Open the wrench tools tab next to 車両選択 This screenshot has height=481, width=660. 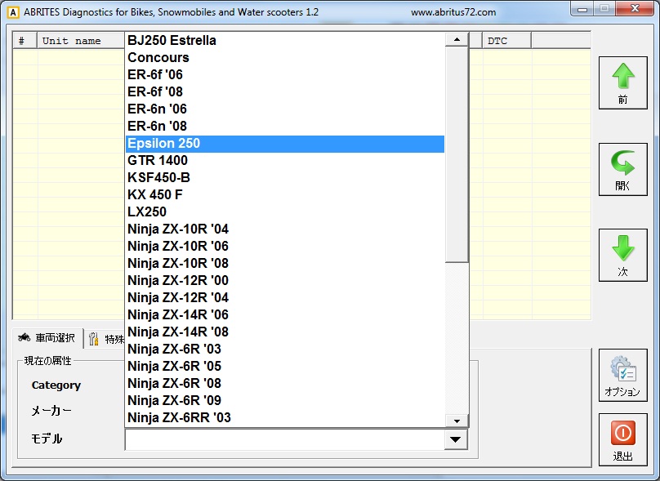[x=105, y=339]
